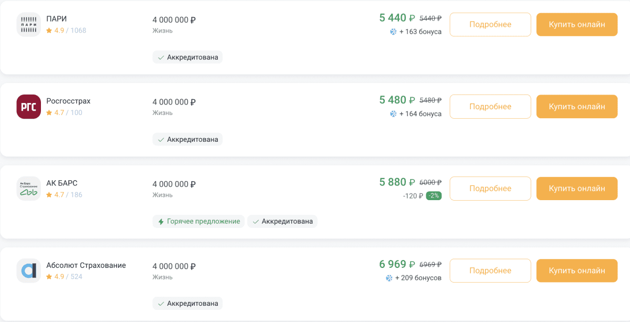This screenshot has width=630, height=322.
Task: Open Подробнее for ПАРИ offer
Action: [x=490, y=24]
